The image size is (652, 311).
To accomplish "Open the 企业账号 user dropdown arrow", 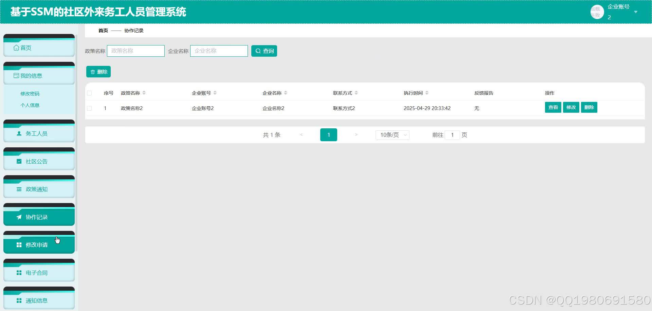I will click(636, 12).
